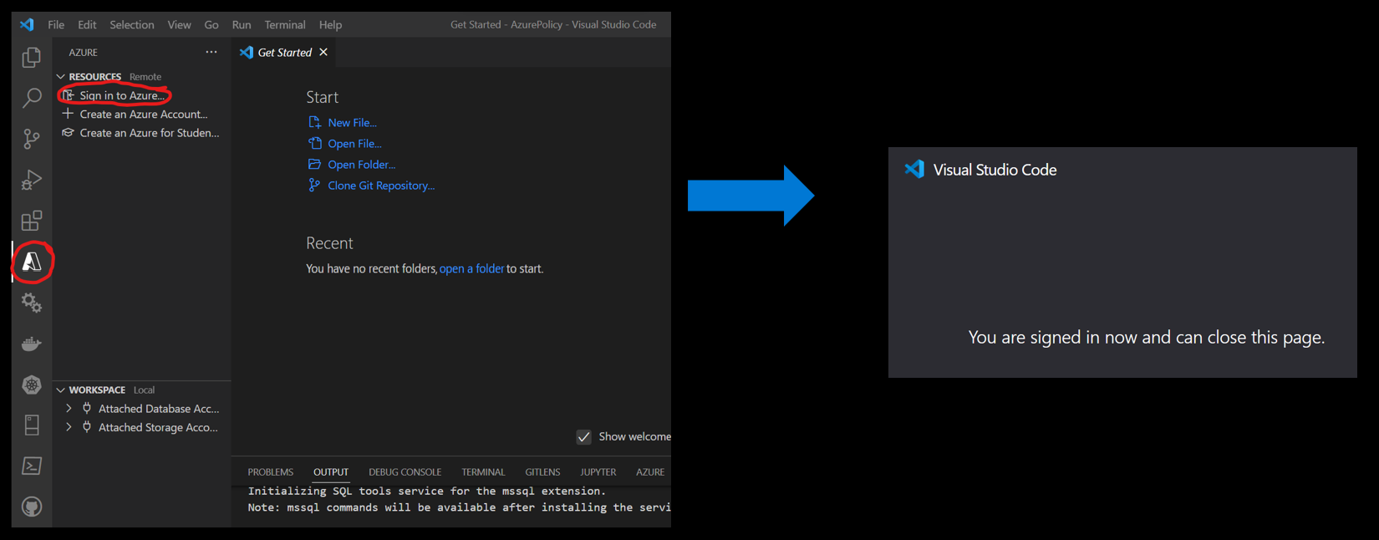Image resolution: width=1379 pixels, height=540 pixels.
Task: Click the Open Folder link
Action: pyautogui.click(x=361, y=164)
